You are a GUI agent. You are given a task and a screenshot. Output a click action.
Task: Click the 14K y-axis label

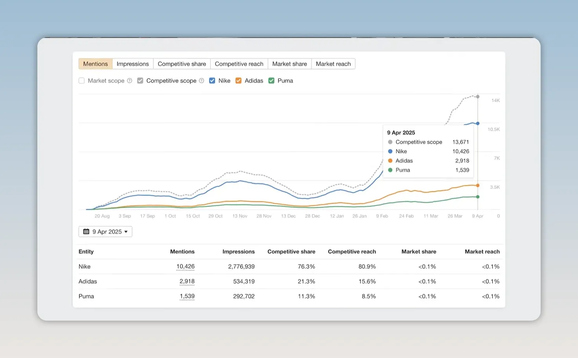point(495,100)
